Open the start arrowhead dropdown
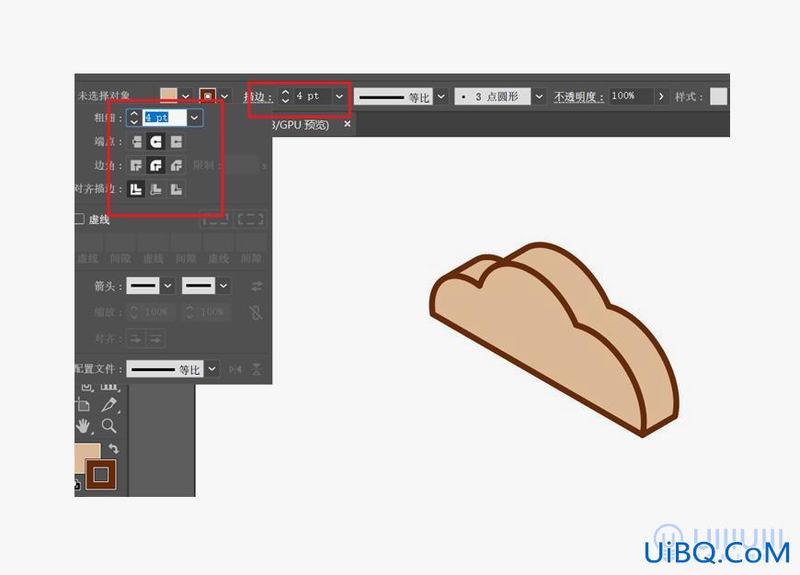The width and height of the screenshot is (800, 575). point(168,286)
